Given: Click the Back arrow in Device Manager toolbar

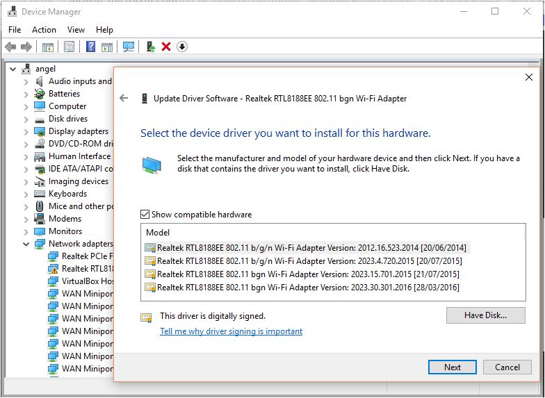Looking at the screenshot, I should (x=10, y=47).
